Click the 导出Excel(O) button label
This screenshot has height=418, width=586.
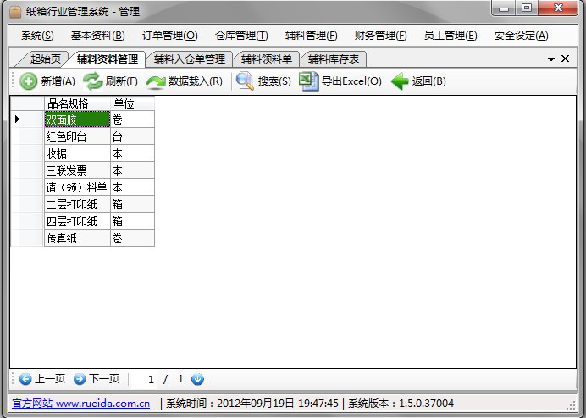point(351,81)
